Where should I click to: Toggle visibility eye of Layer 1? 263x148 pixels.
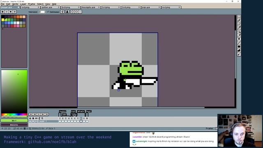30,121
